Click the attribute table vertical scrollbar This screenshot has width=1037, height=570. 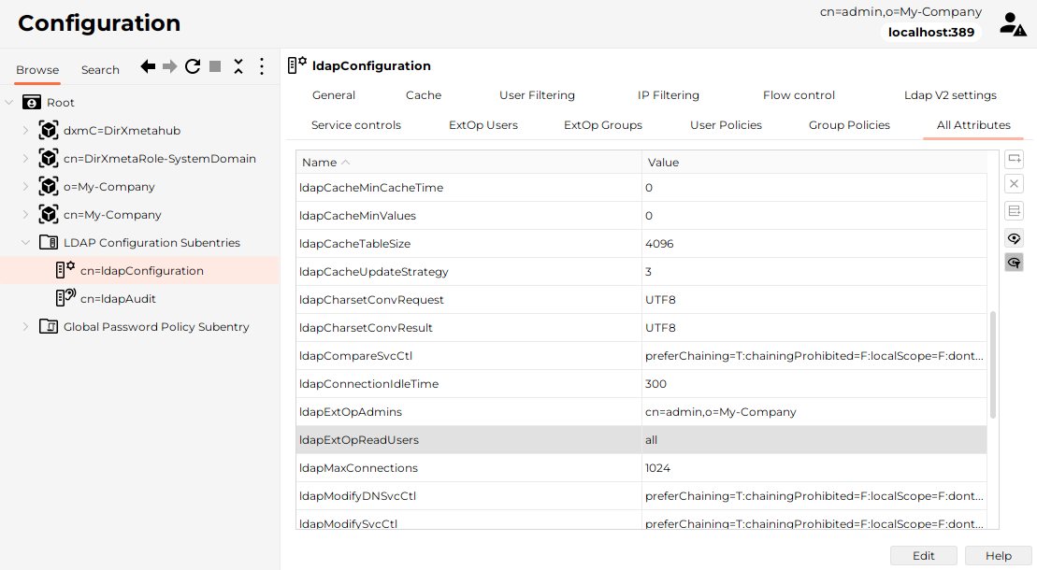pos(993,365)
